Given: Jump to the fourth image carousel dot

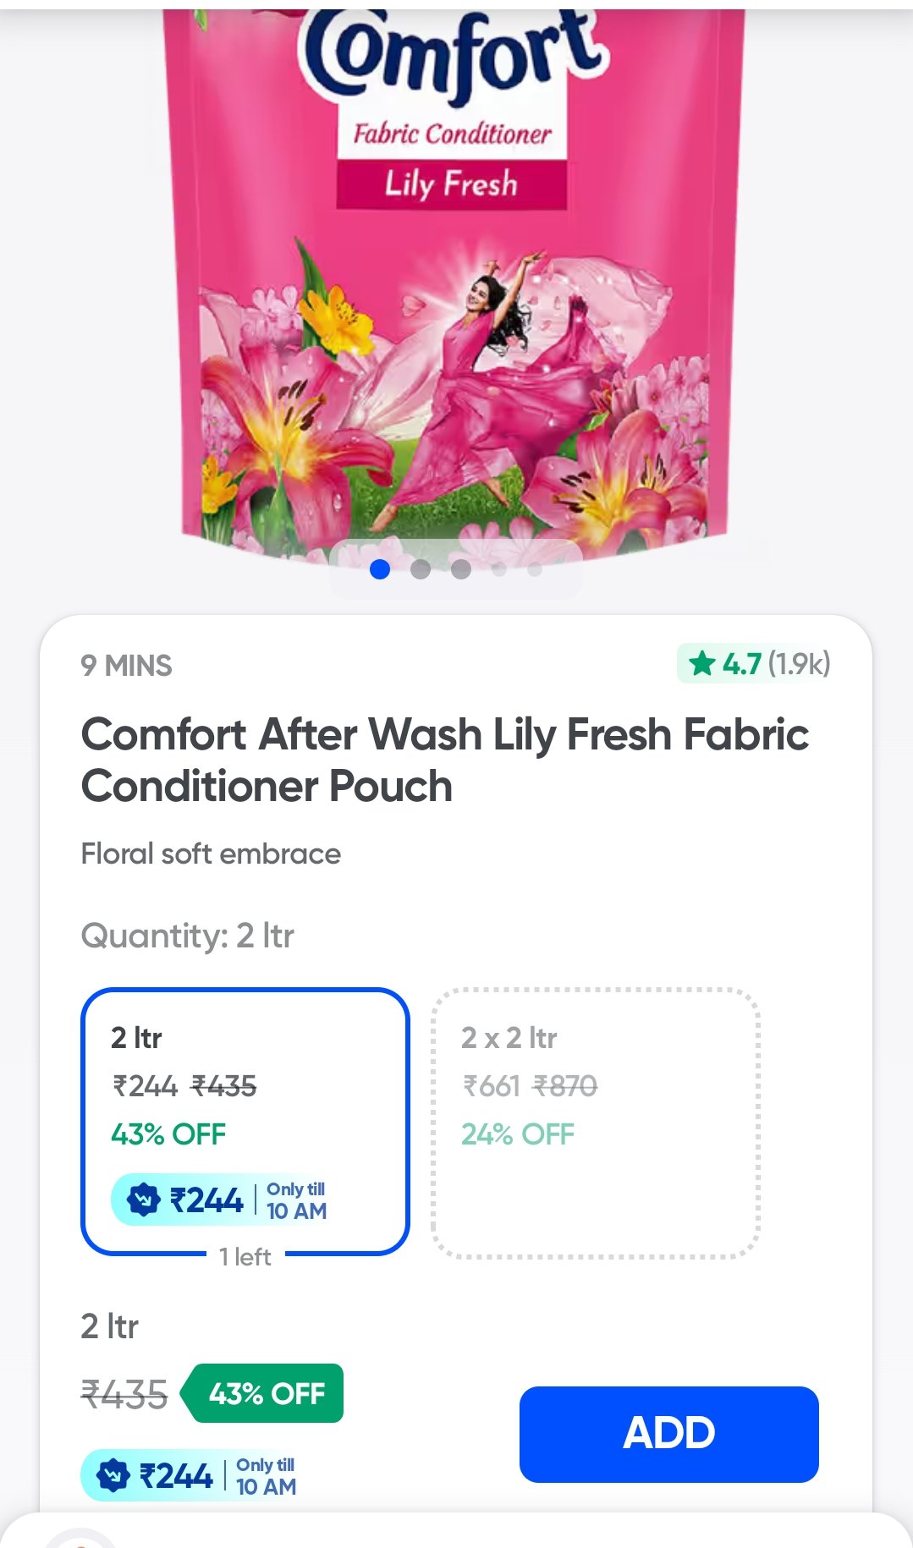Looking at the screenshot, I should (499, 569).
